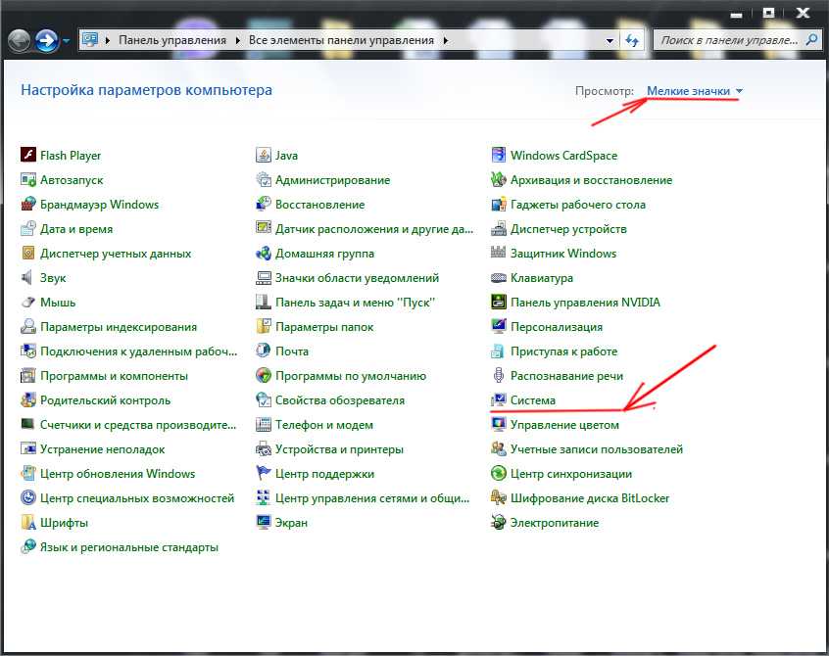Open the Flash Player icon

[x=28, y=155]
